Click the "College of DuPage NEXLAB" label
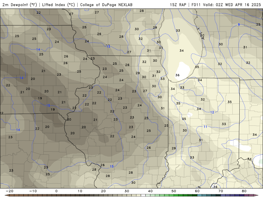The height and width of the screenshot is (197, 263). tap(106, 5)
